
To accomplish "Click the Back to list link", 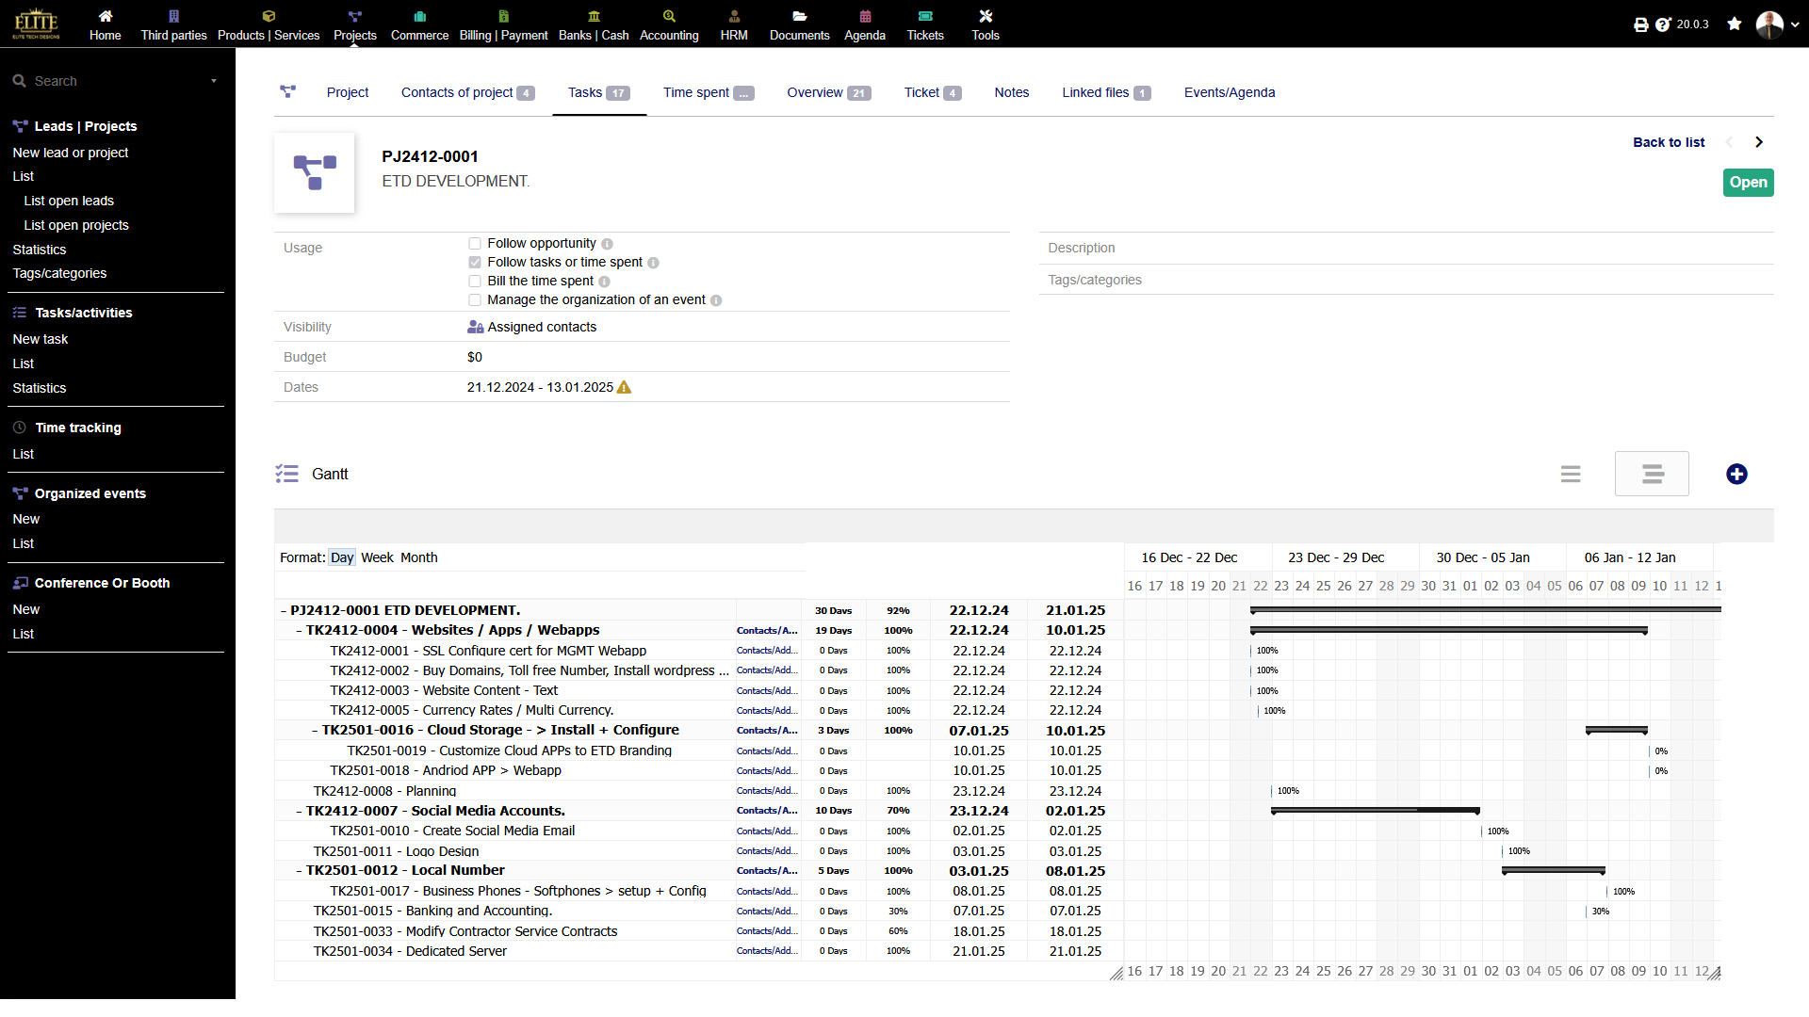I will pos(1668,142).
